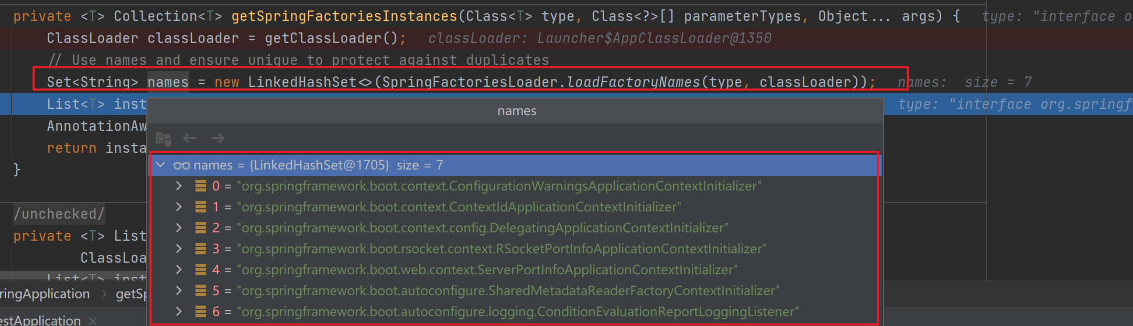Click the element 3 list icon
Screen dimensions: 1133x326
tap(200, 249)
